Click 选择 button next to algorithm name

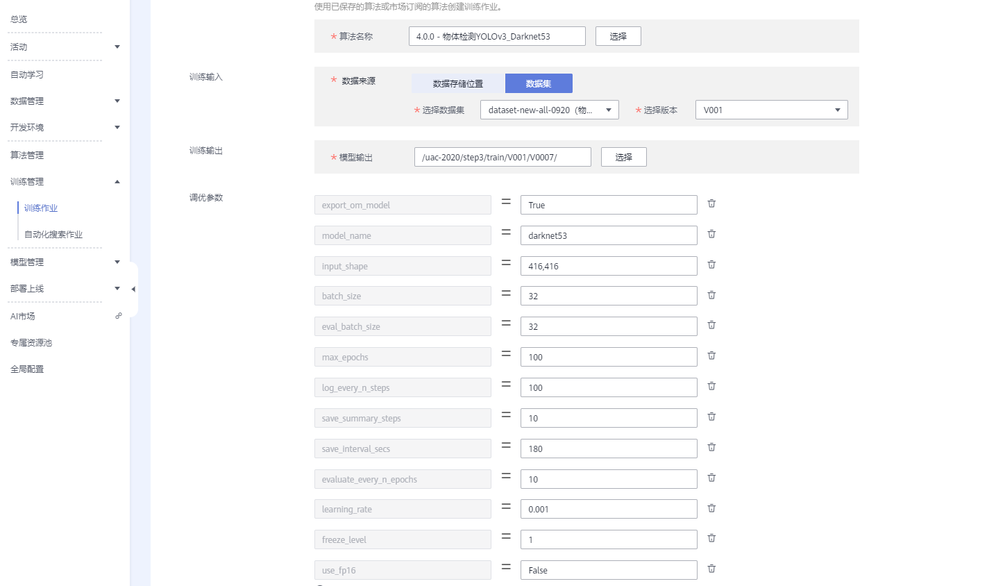(x=618, y=36)
